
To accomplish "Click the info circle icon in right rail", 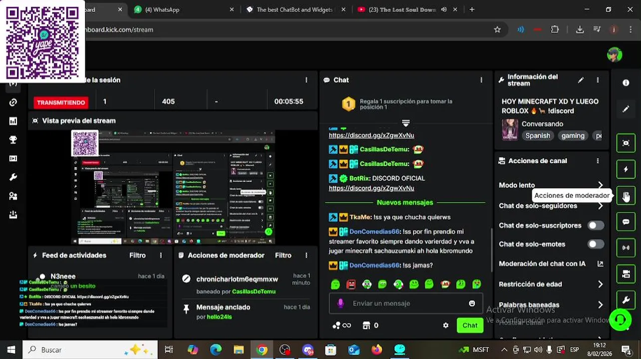I will click(x=626, y=83).
